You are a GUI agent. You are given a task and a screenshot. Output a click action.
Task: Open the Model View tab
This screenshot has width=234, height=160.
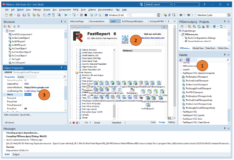point(198,48)
